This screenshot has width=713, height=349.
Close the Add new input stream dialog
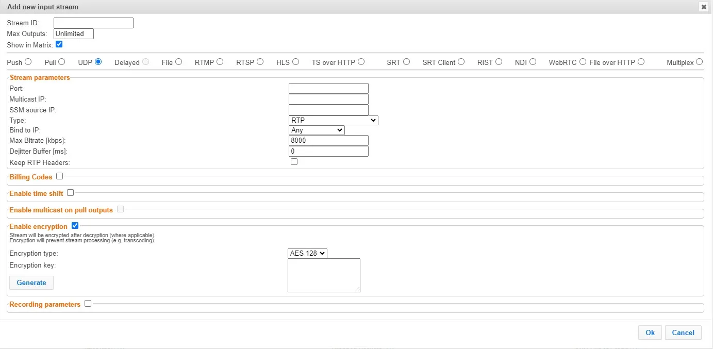[x=703, y=7]
